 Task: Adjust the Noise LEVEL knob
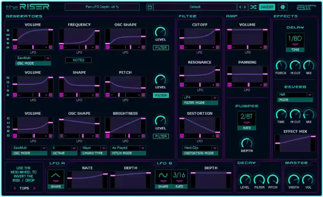click(160, 79)
